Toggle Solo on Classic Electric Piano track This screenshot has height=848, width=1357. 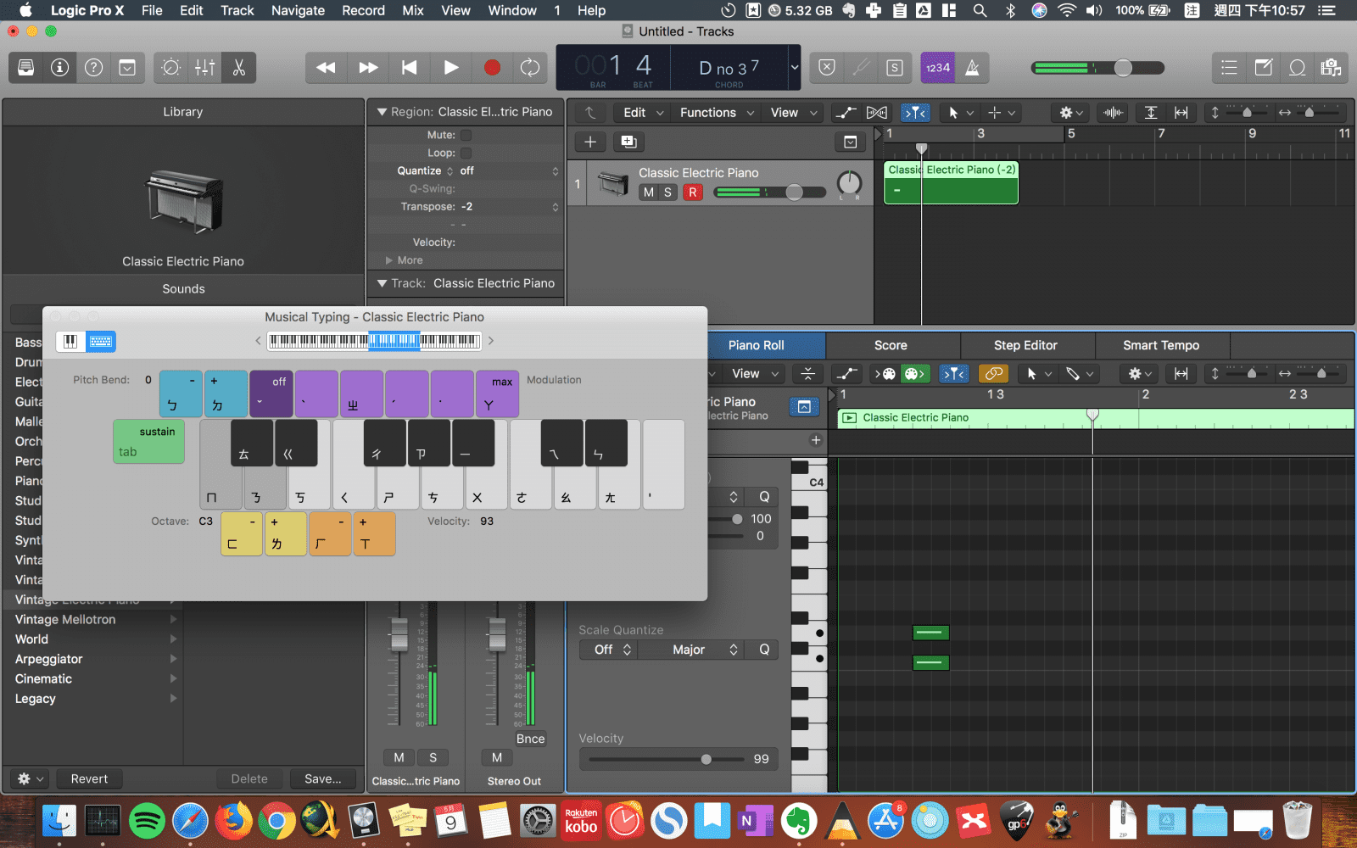tap(667, 192)
